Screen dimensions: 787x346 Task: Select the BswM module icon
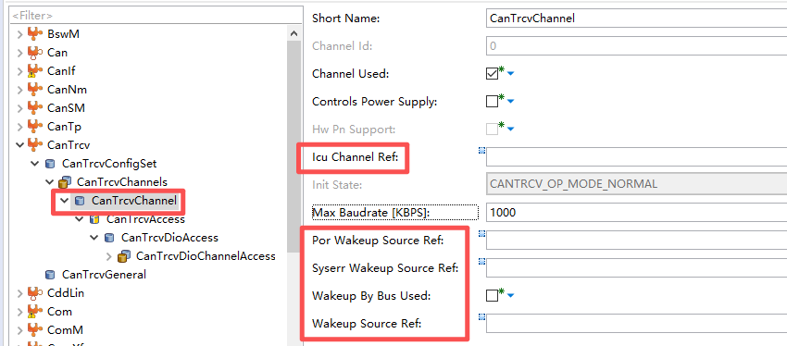click(34, 34)
